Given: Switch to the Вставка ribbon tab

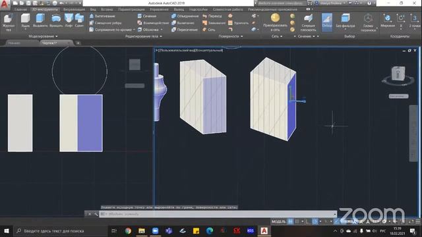Looking at the screenshot, I should (107, 9).
